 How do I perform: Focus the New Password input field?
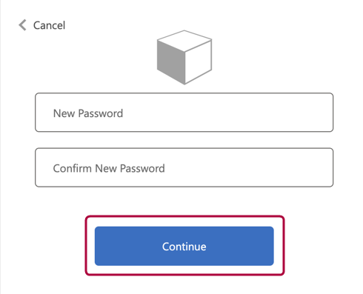tap(184, 113)
